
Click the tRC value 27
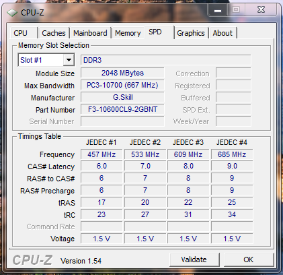(145, 214)
